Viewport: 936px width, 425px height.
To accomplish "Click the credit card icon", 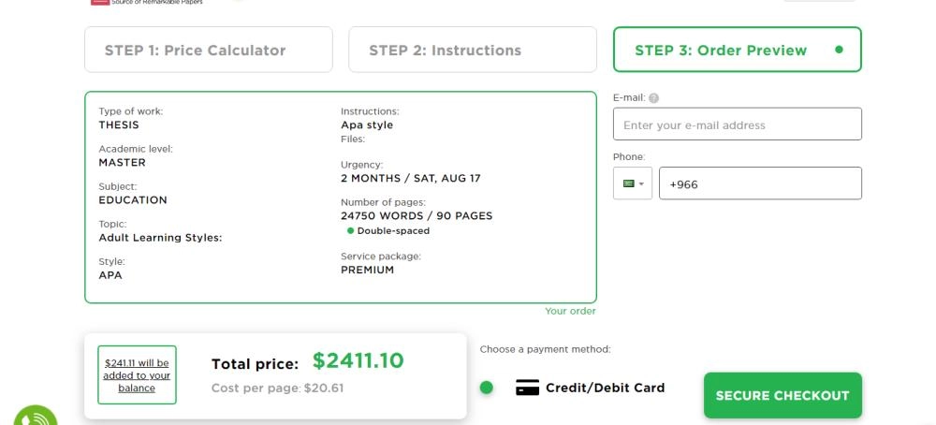I will (528, 388).
